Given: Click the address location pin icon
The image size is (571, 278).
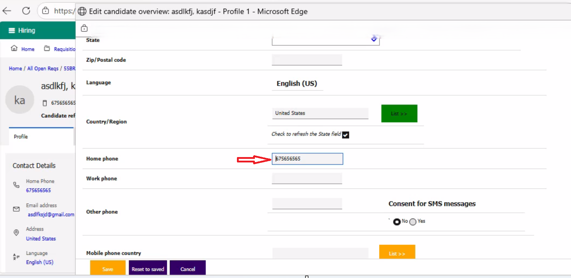Looking at the screenshot, I should coord(16,233).
